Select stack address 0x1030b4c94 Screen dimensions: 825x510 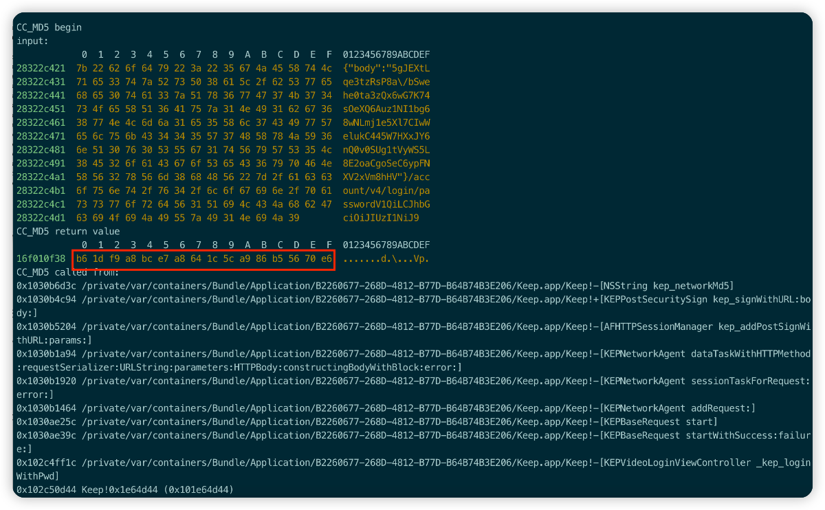(46, 300)
